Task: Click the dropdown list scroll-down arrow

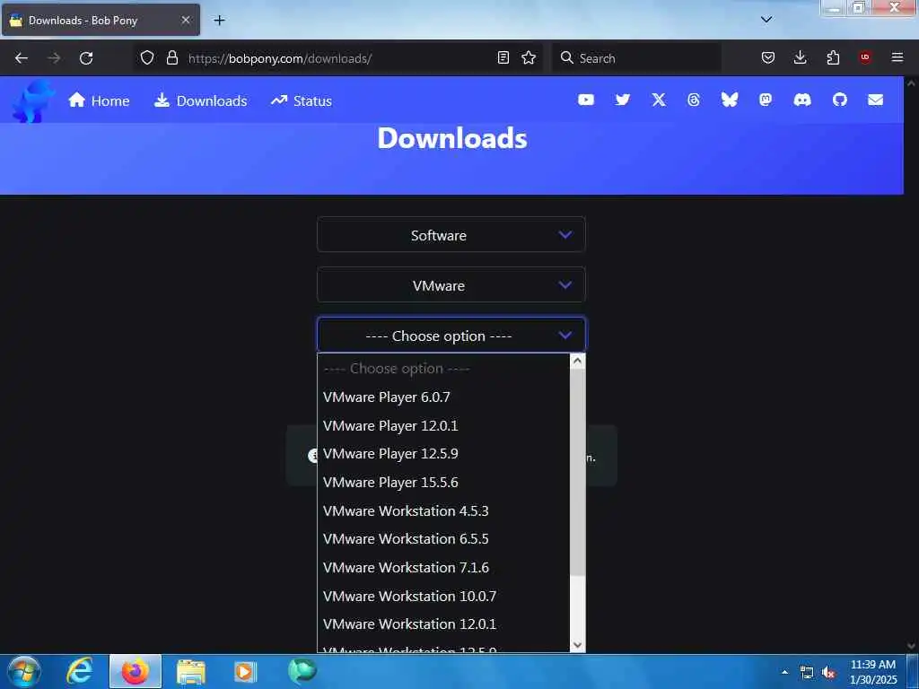Action: coord(577,644)
